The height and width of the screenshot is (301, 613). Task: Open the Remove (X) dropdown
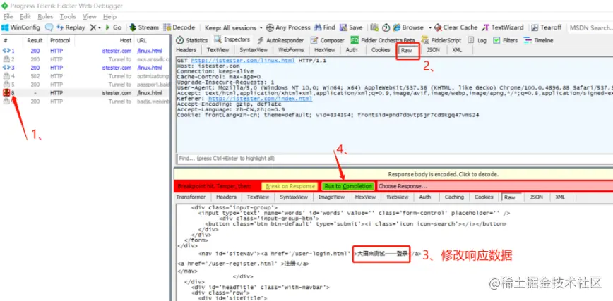click(95, 27)
